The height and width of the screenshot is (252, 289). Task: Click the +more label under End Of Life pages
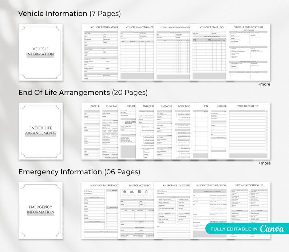pyautogui.click(x=264, y=163)
